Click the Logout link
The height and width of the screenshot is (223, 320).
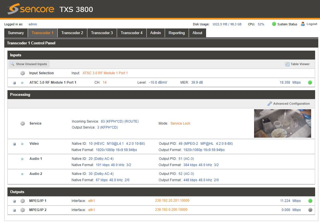tap(312, 24)
